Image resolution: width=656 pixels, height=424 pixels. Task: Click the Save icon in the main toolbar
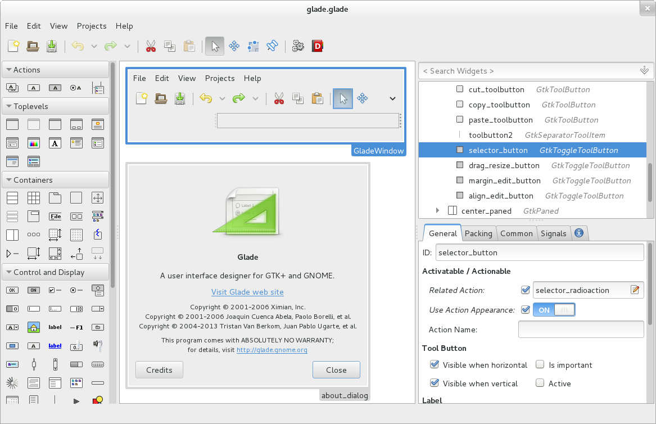(52, 46)
